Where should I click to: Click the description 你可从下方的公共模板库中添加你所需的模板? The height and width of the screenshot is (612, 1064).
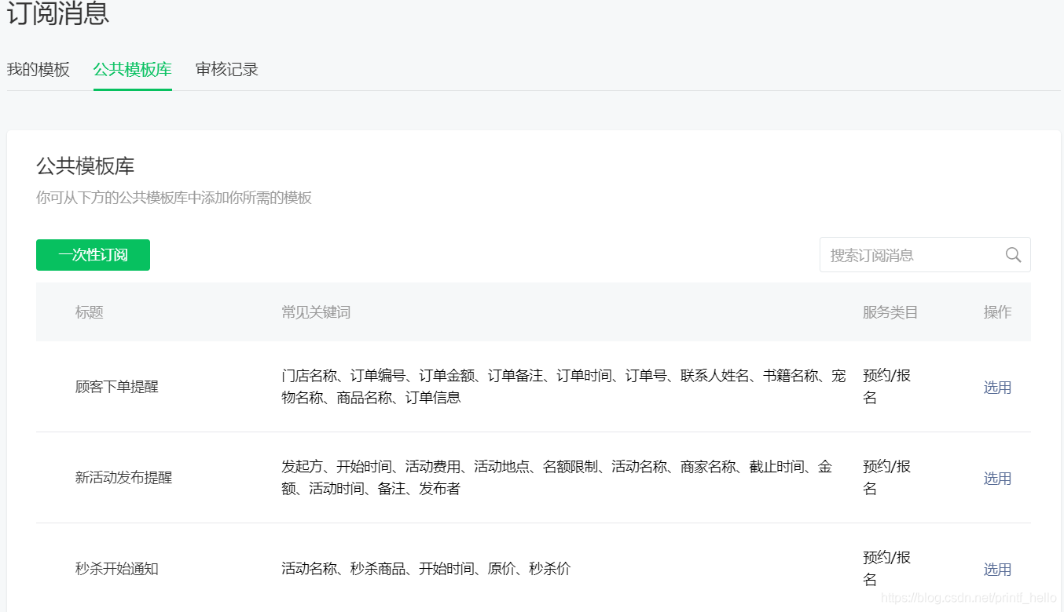pos(174,198)
